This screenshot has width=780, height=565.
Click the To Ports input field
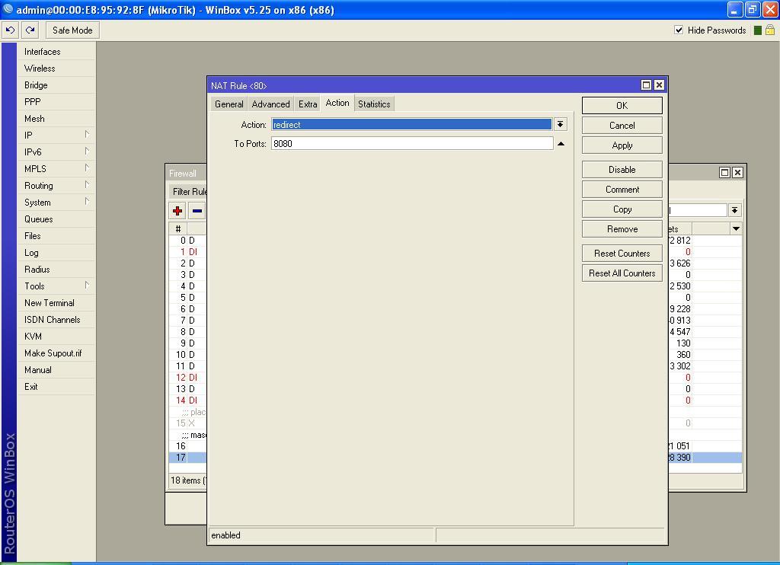(412, 144)
